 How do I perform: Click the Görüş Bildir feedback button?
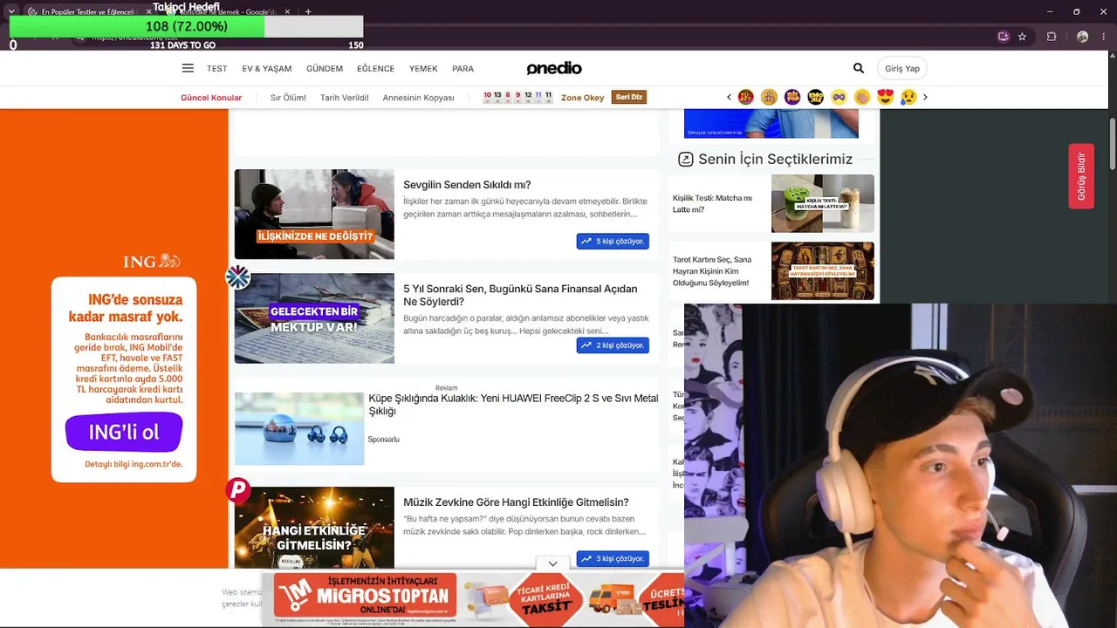pos(1081,176)
